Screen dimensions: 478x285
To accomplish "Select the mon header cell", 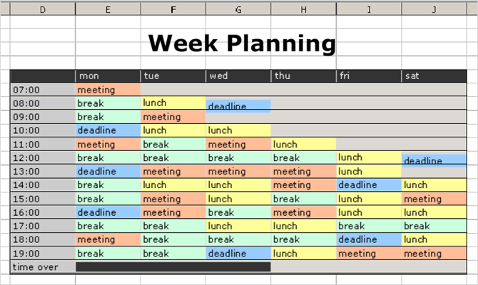I will [108, 76].
